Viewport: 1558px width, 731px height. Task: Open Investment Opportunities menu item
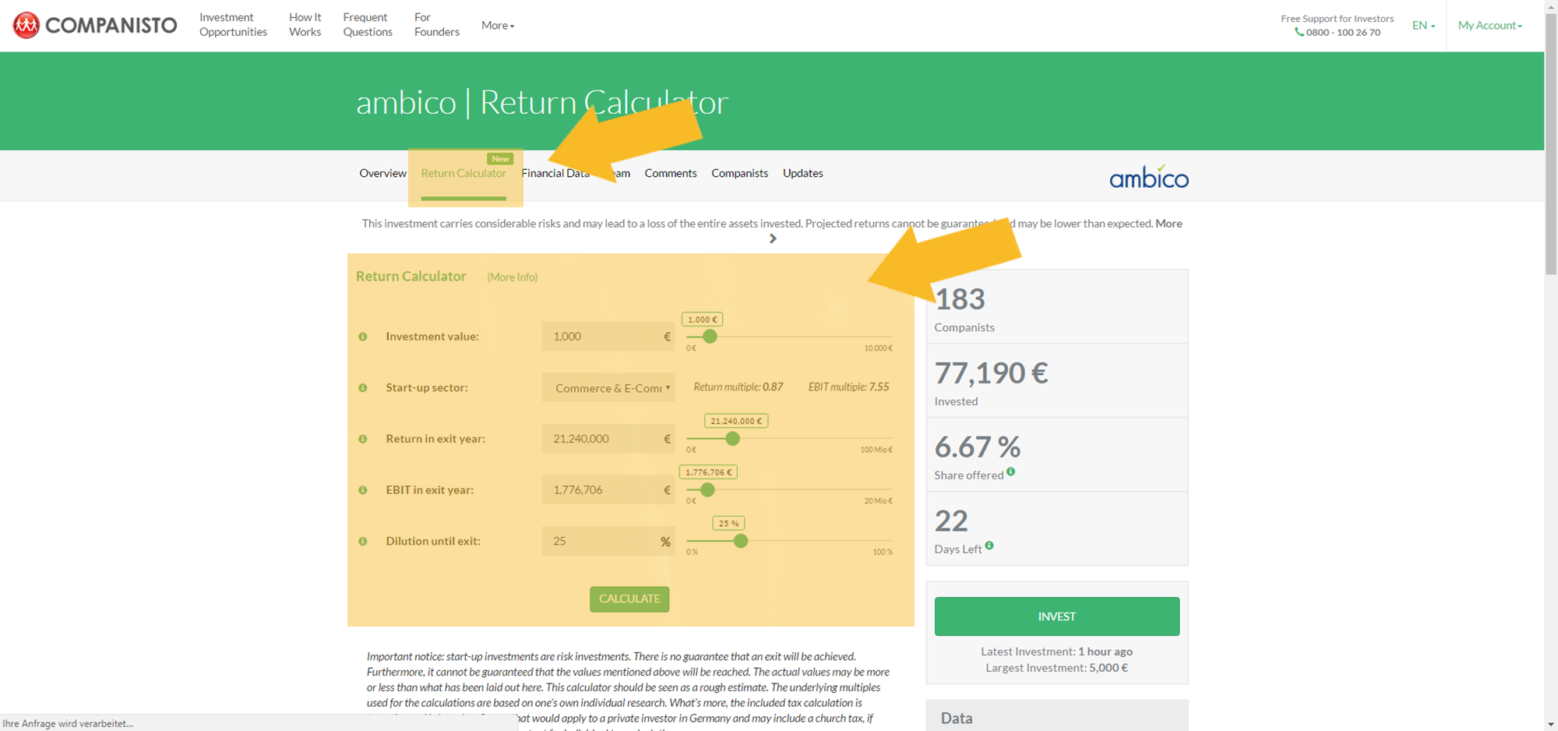[233, 24]
